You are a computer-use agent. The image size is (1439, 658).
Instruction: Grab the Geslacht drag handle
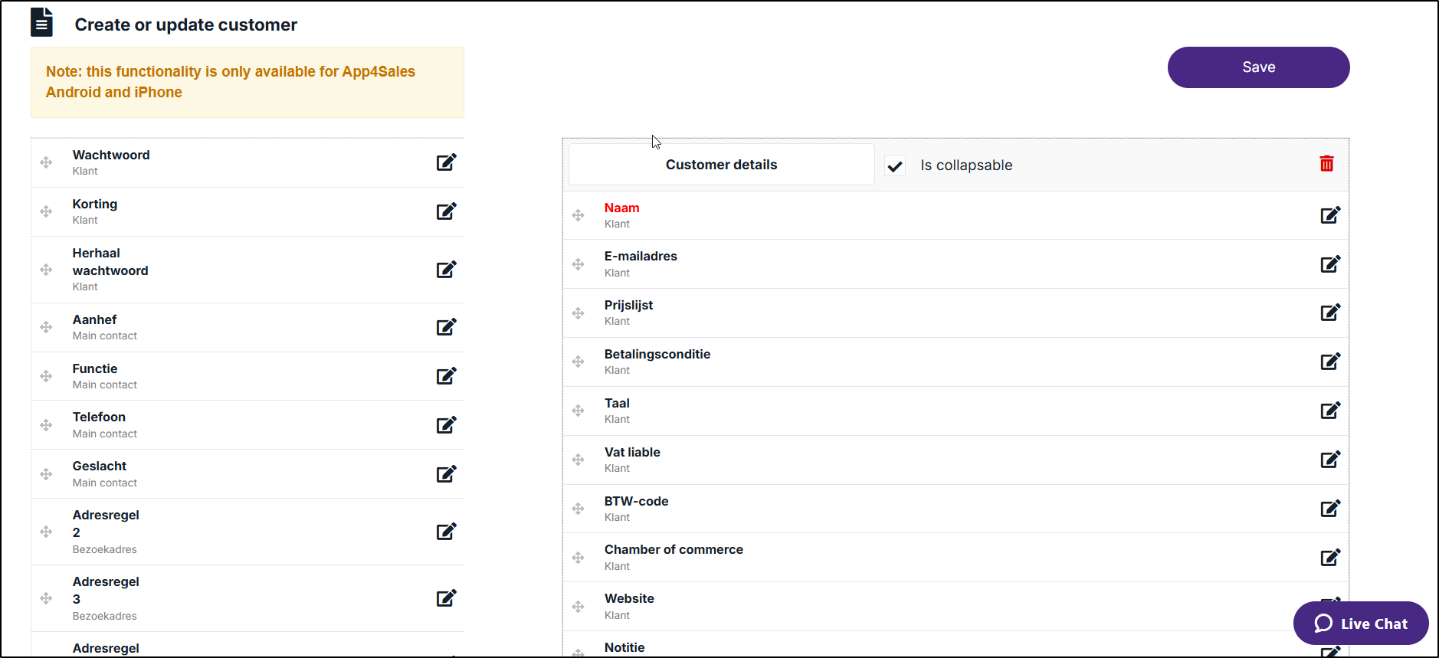coord(46,474)
